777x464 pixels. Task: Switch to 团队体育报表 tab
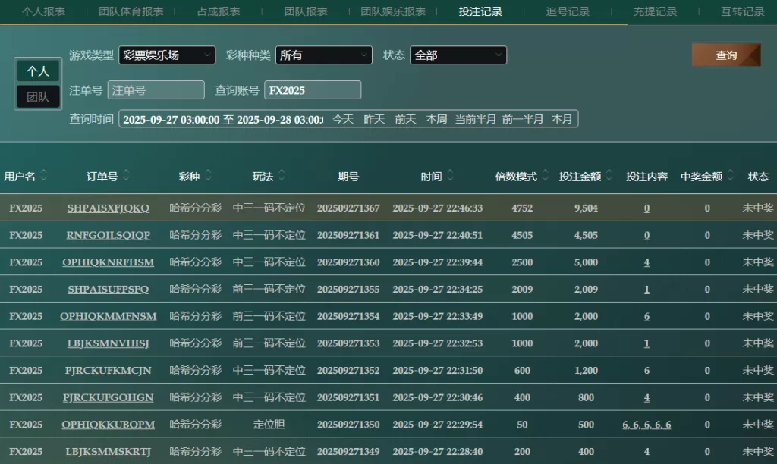131,11
